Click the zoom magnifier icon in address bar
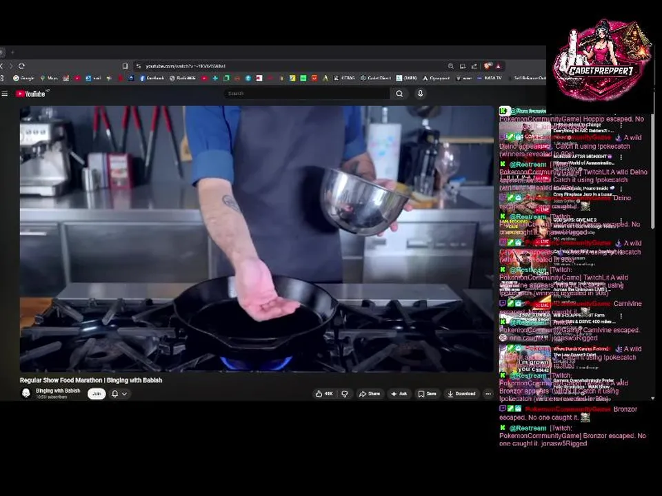662x496 pixels. (451, 66)
